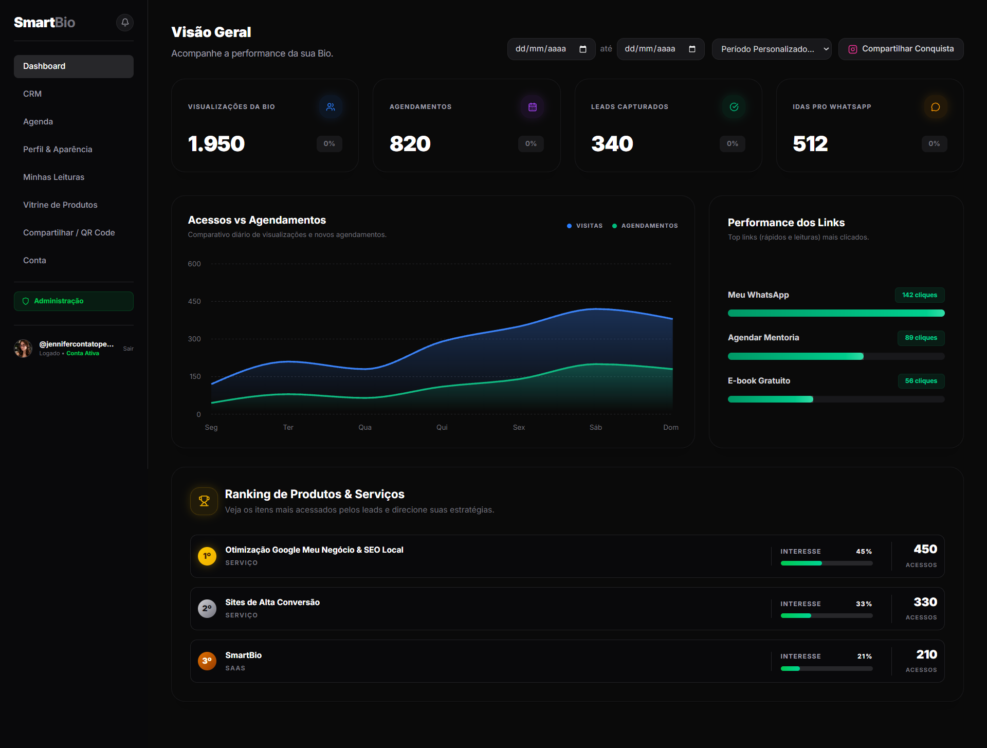Click the 45% interest bar
This screenshot has height=748, width=987.
(x=826, y=563)
